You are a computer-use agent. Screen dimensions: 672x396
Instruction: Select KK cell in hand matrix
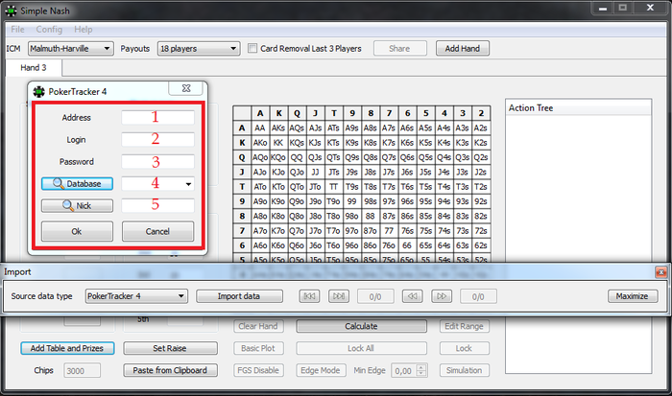pos(278,143)
